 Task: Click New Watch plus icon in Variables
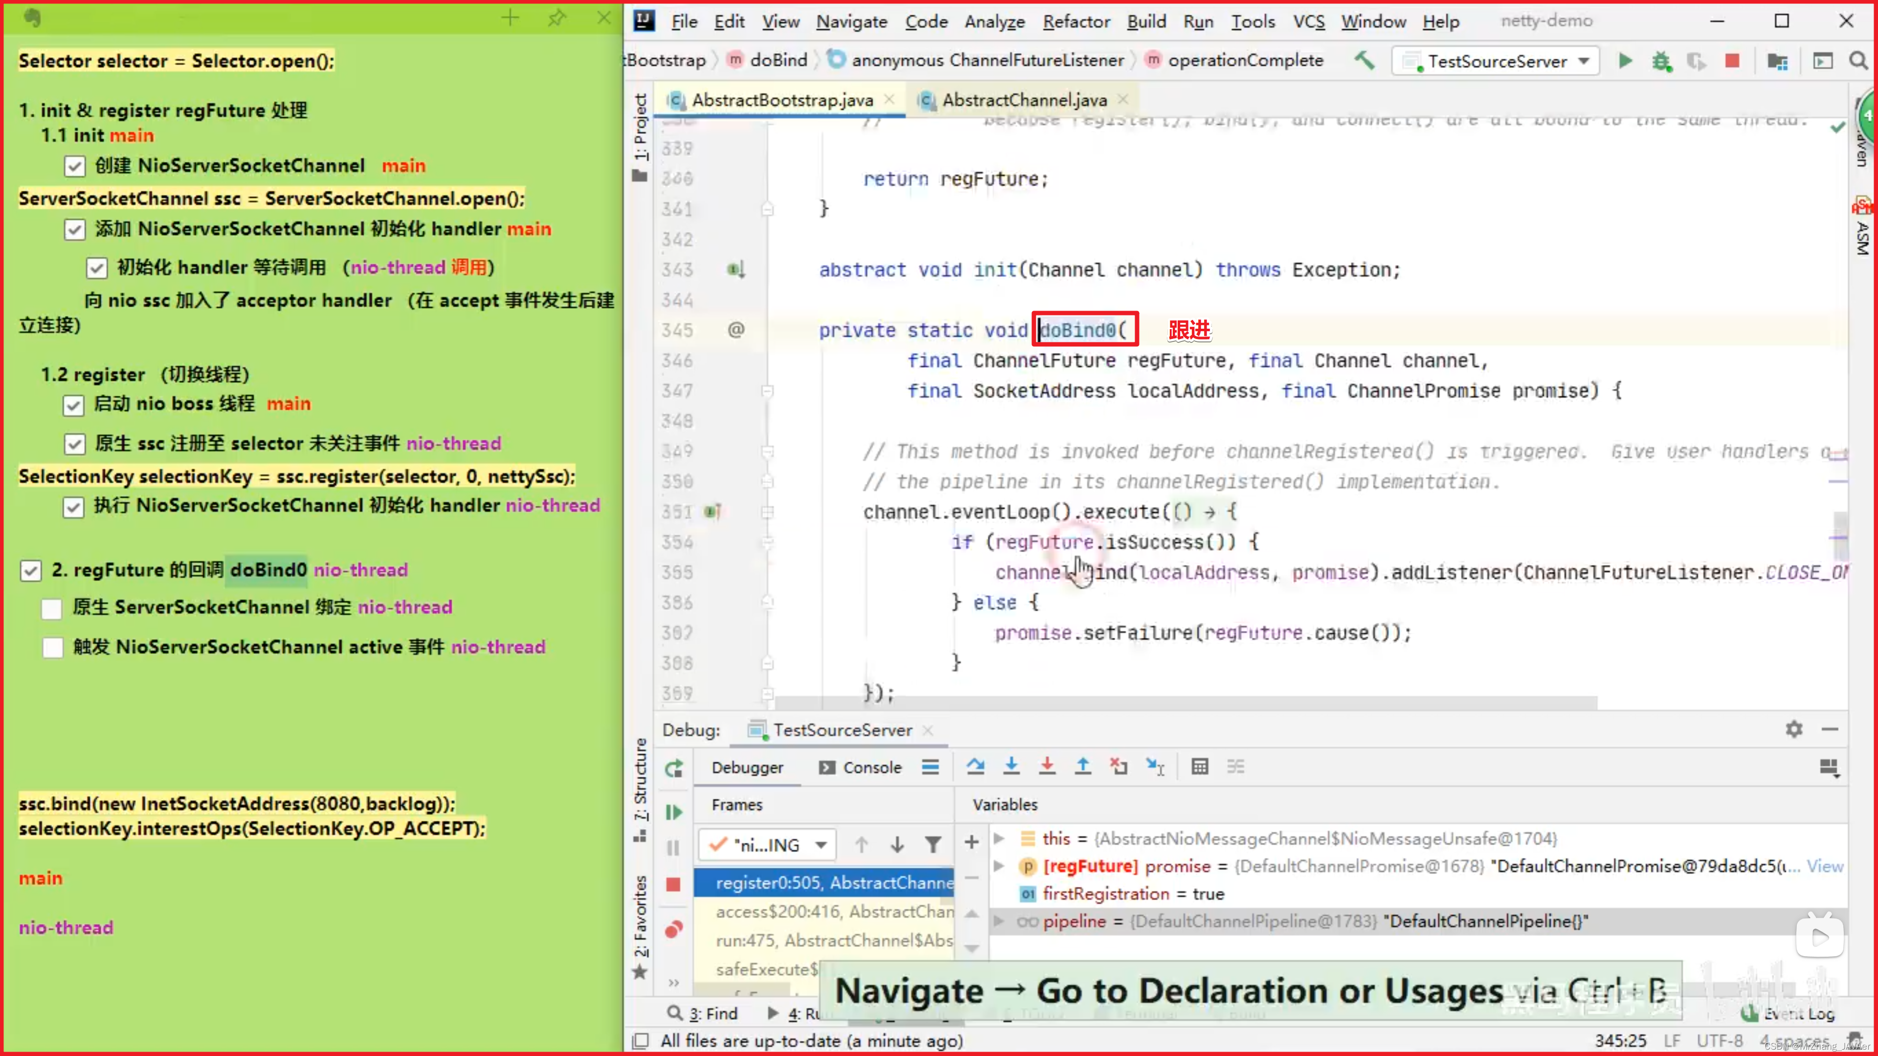pyautogui.click(x=972, y=842)
